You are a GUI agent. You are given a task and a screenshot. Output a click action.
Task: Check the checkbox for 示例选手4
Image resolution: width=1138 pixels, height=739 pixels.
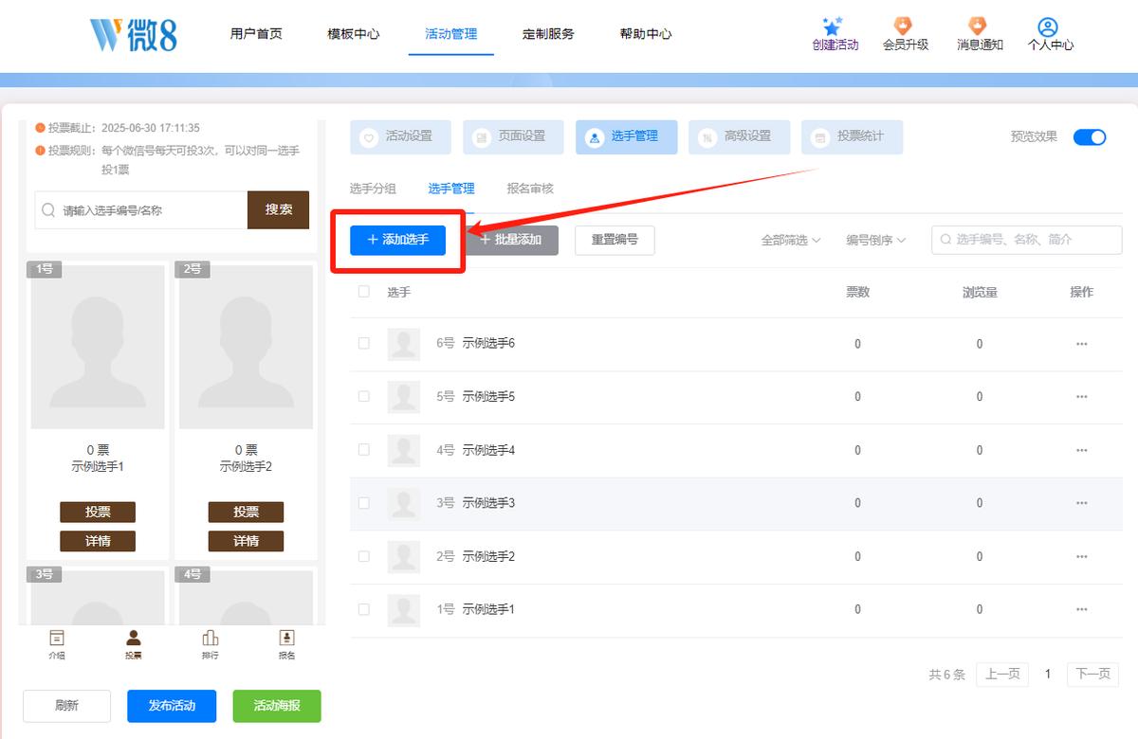point(364,449)
